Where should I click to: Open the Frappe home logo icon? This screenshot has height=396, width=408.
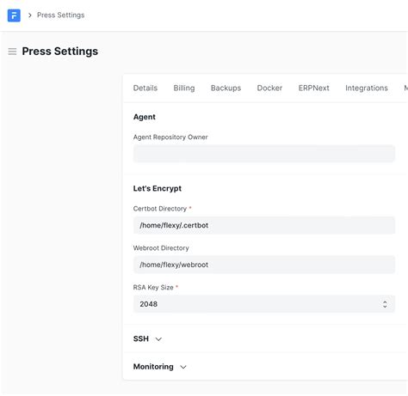(14, 15)
